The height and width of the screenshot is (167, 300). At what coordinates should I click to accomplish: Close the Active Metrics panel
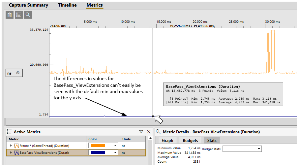[x=149, y=132]
